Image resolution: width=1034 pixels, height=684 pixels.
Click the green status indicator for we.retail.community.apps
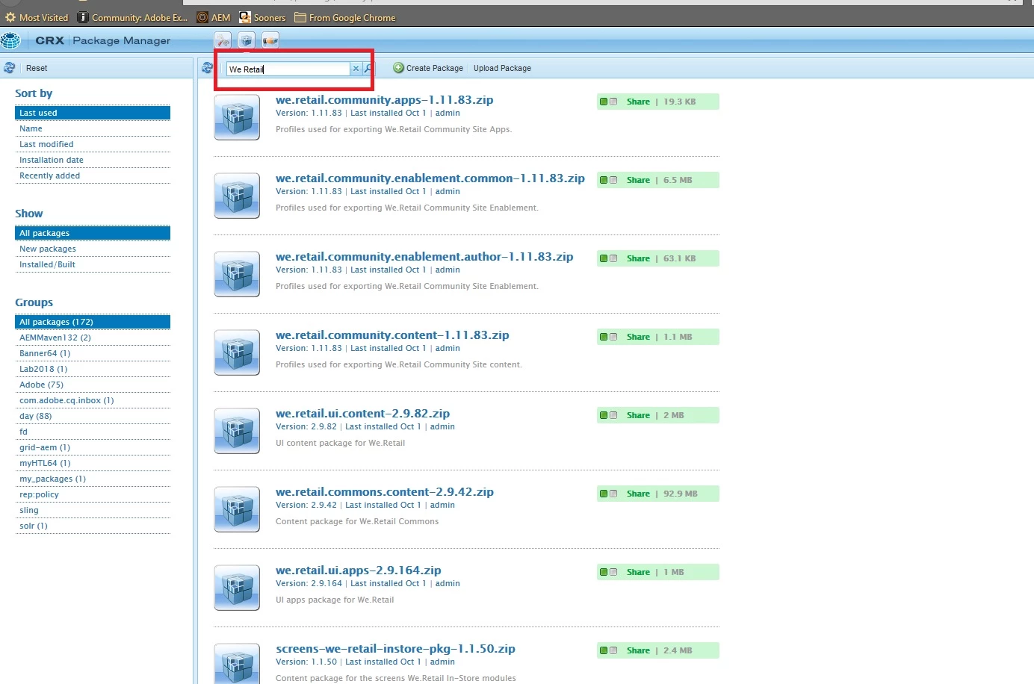click(x=604, y=102)
